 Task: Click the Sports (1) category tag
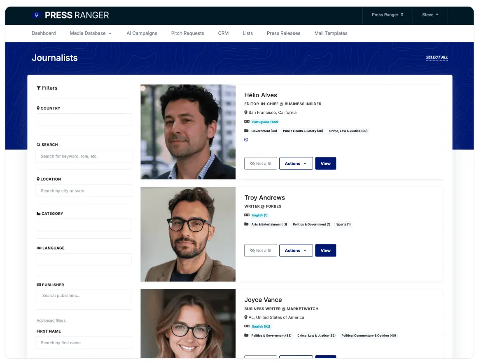pyautogui.click(x=343, y=224)
